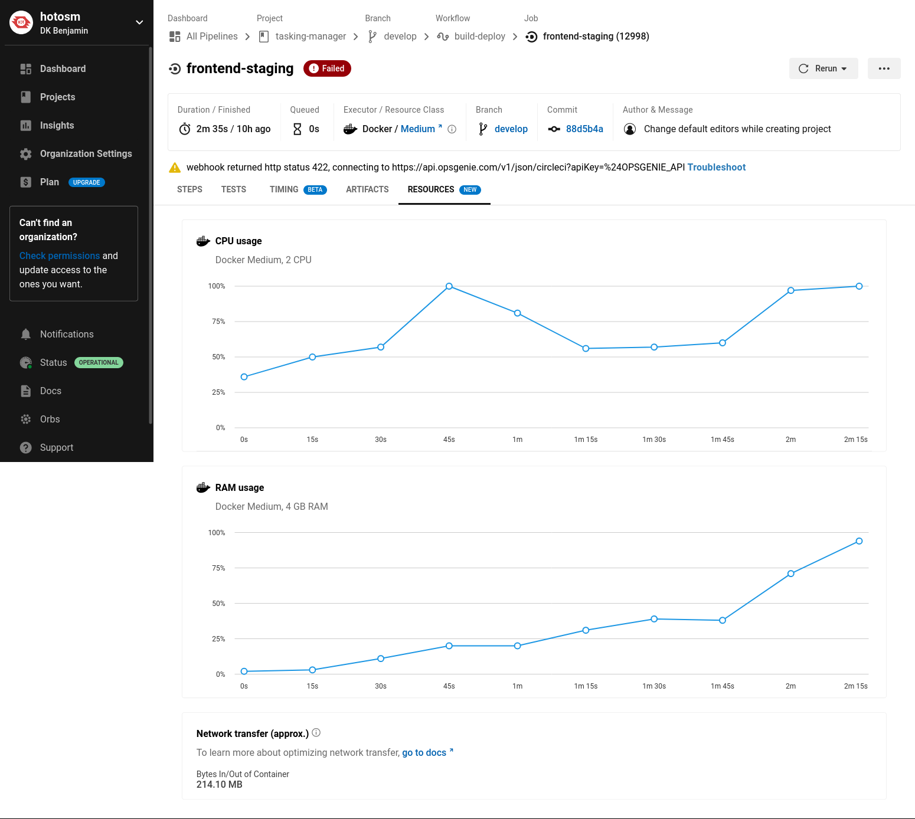Click the Network transfer info icon

(x=316, y=733)
